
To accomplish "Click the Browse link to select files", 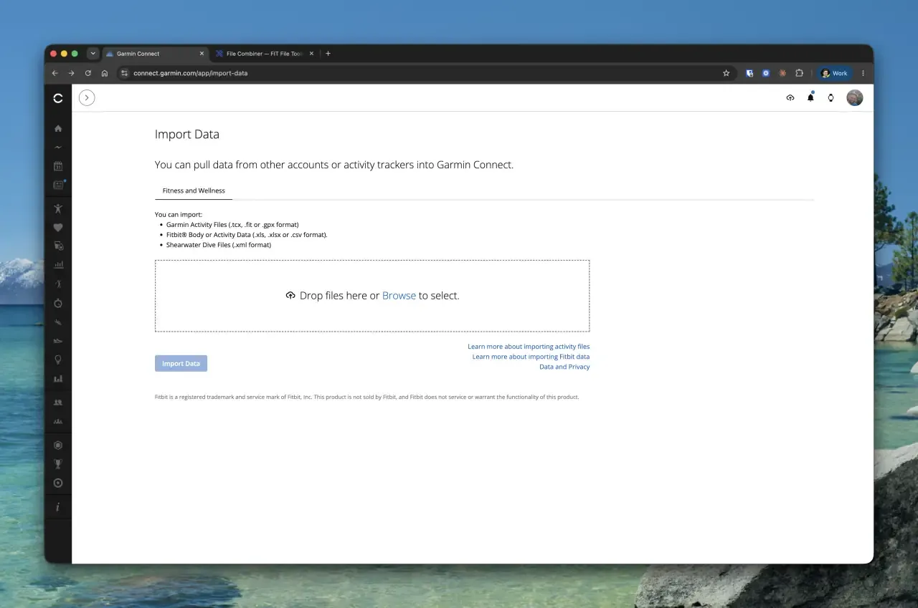I will tap(399, 295).
